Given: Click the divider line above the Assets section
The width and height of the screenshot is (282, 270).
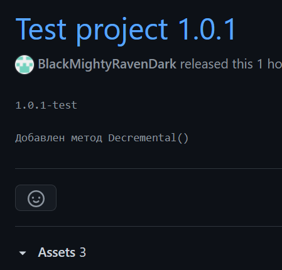Looking at the screenshot, I should click(x=148, y=226).
